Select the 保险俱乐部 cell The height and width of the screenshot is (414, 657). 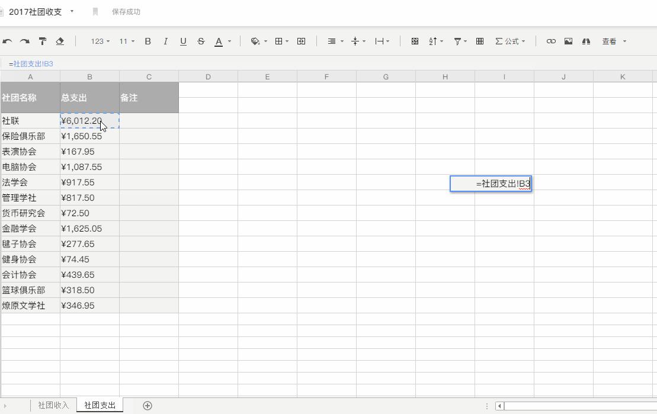click(30, 136)
